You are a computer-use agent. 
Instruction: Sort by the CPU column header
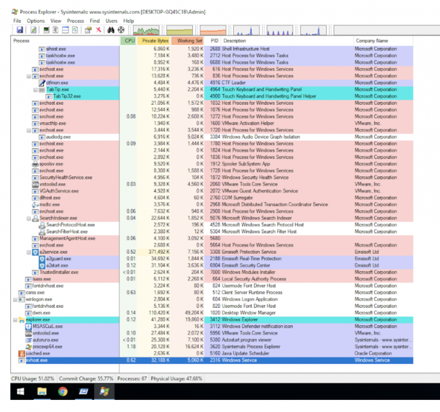pos(128,41)
